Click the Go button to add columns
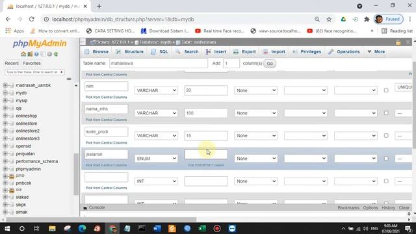The height and width of the screenshot is (234, 416). tap(270, 64)
